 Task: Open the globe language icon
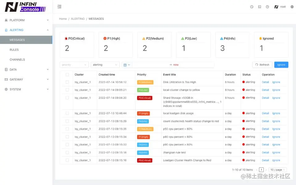(292, 7)
